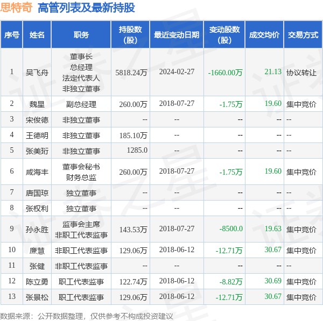Click the 最近变动日期 column header

[177, 35]
